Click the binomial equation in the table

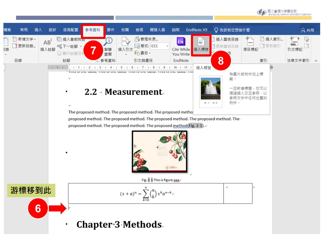pyautogui.click(x=146, y=194)
